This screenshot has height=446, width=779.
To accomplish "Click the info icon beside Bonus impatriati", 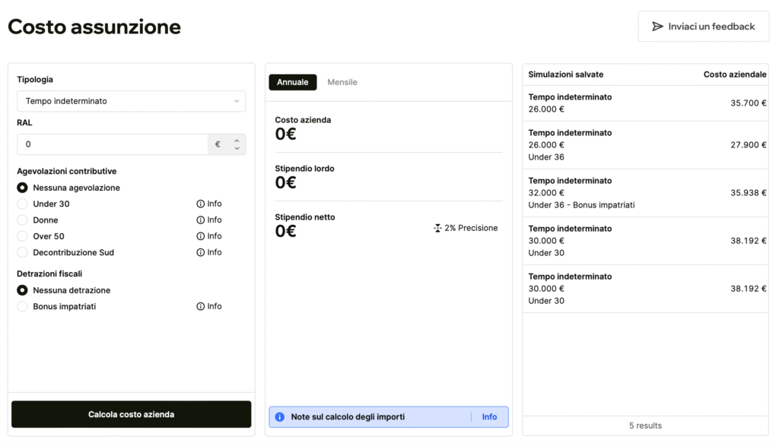I will pyautogui.click(x=201, y=306).
